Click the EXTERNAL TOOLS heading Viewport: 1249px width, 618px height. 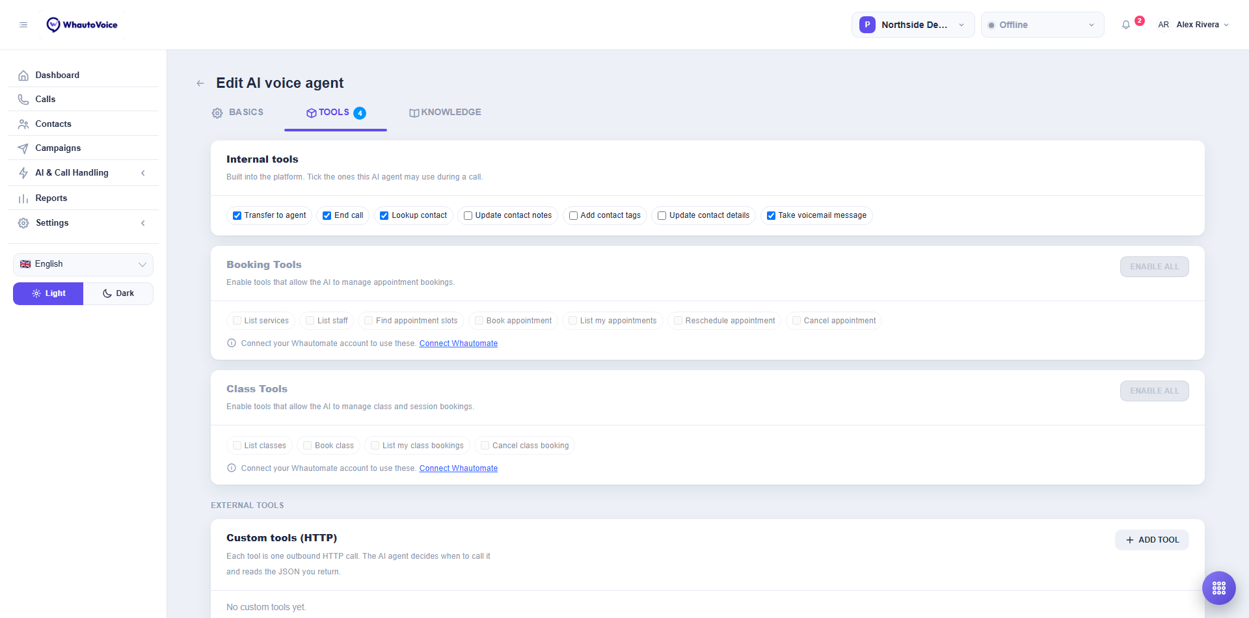point(247,505)
